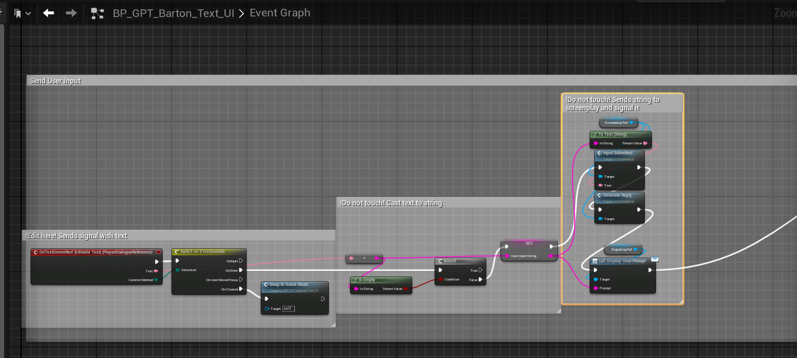This screenshot has height=358, width=797.
Task: Select the Screenplay Ref variable node
Action: pyautogui.click(x=618, y=123)
